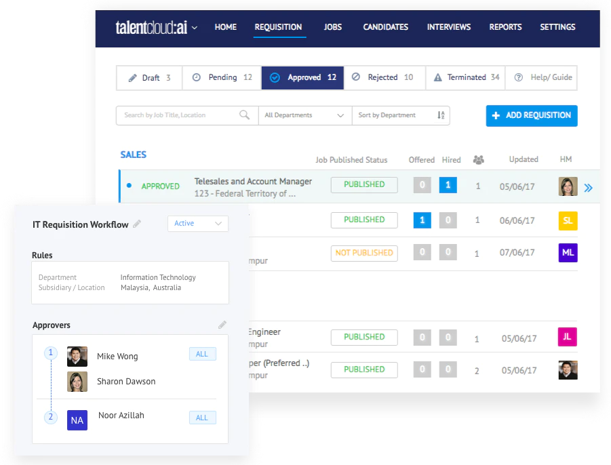Expand the Active status dropdown
This screenshot has width=611, height=465.
(x=198, y=224)
